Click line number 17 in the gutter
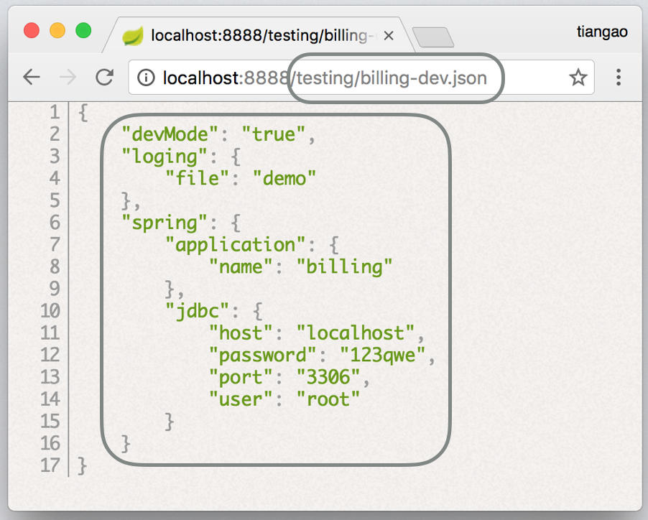The width and height of the screenshot is (648, 520). (50, 465)
